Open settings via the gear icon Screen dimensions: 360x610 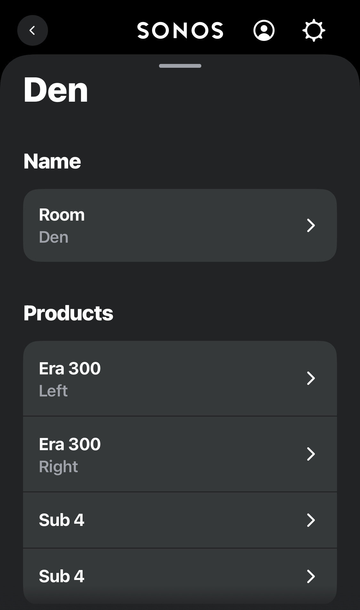(314, 30)
